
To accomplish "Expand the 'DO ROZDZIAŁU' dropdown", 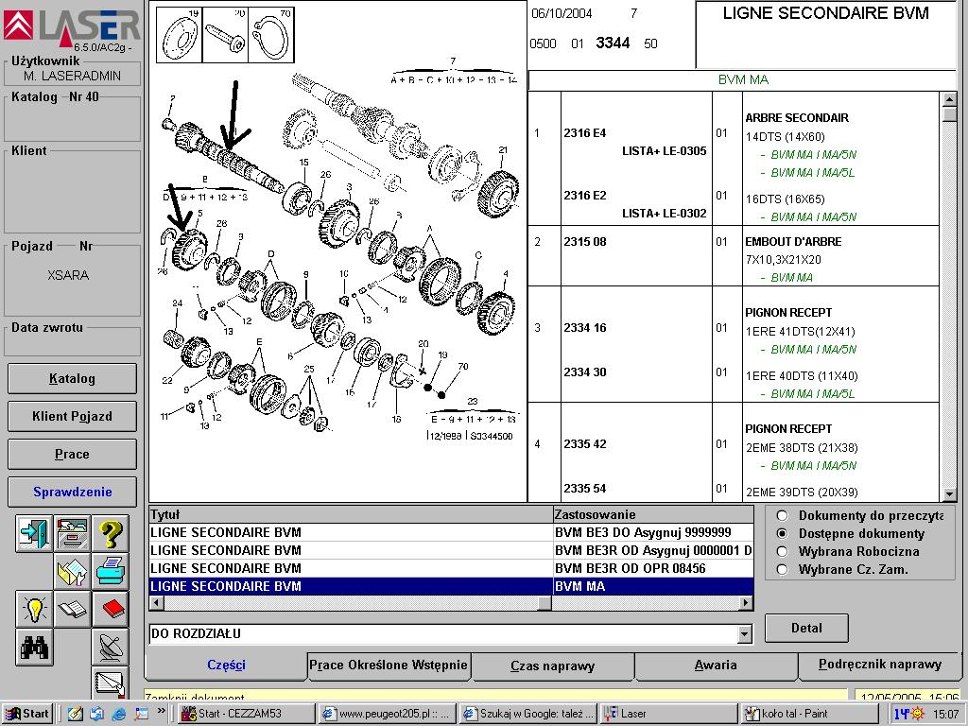I will [744, 634].
